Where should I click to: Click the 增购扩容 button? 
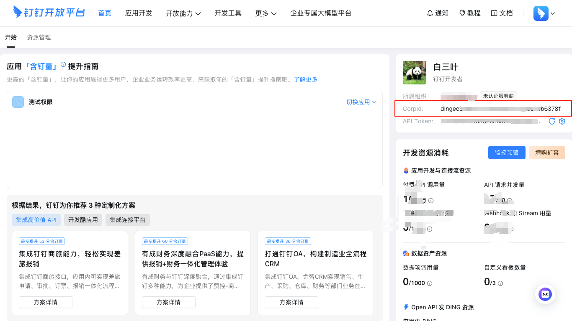click(547, 153)
